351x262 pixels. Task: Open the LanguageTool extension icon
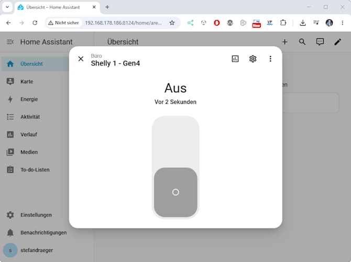tap(270, 23)
